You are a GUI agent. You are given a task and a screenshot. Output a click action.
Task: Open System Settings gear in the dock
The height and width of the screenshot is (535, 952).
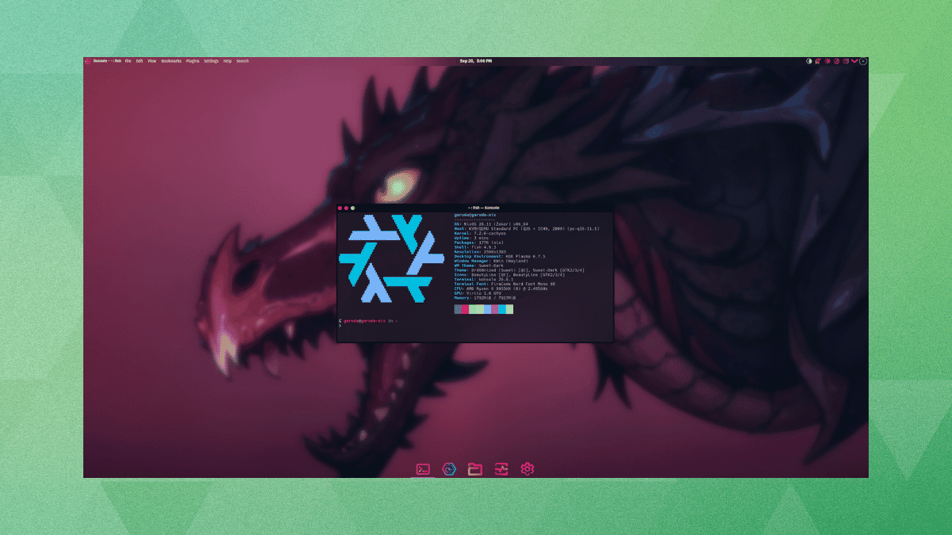click(x=527, y=469)
